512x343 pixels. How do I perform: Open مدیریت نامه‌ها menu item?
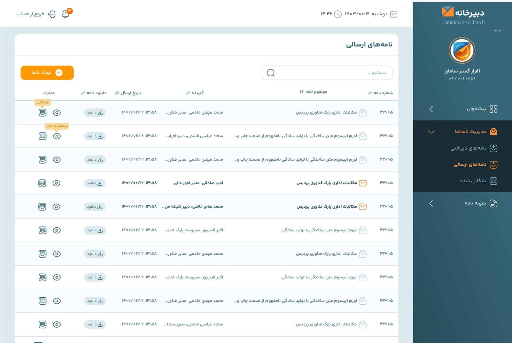[x=470, y=131]
